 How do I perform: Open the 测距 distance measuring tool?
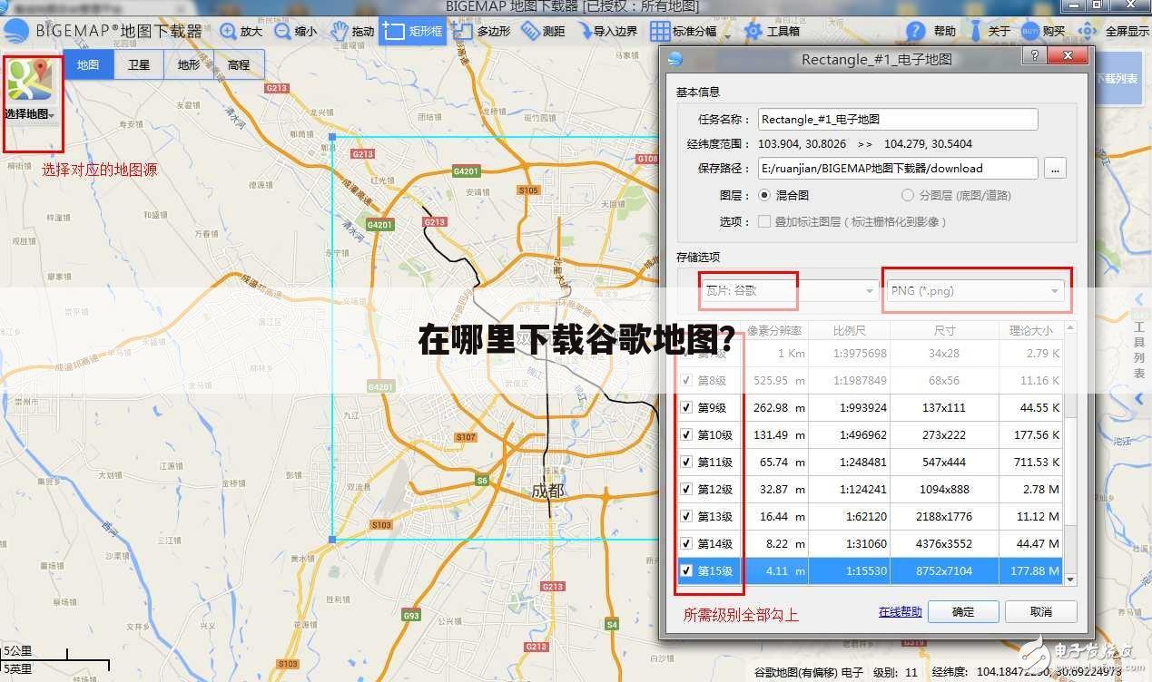tap(543, 31)
